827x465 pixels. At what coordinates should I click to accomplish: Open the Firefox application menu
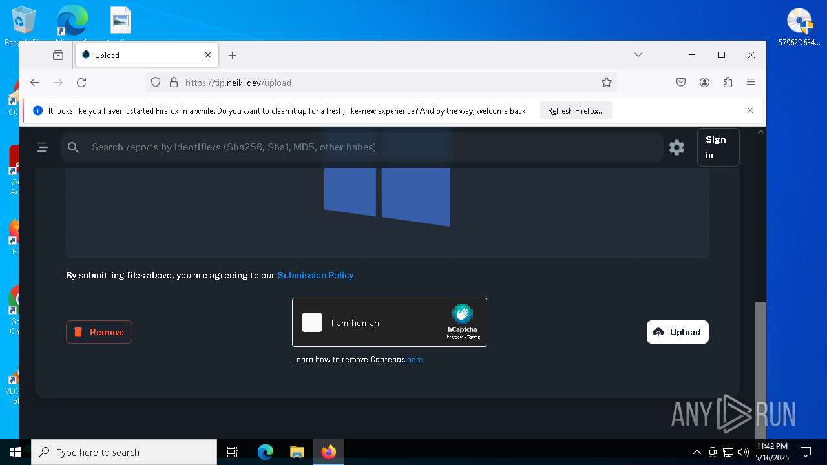tap(751, 83)
